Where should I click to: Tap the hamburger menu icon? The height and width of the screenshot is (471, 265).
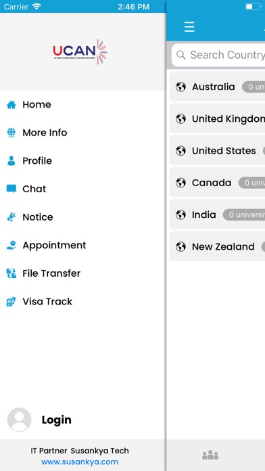(189, 27)
